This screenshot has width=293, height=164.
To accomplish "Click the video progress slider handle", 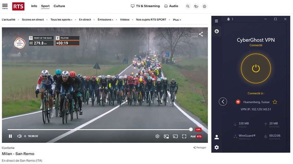I will 191,129.
